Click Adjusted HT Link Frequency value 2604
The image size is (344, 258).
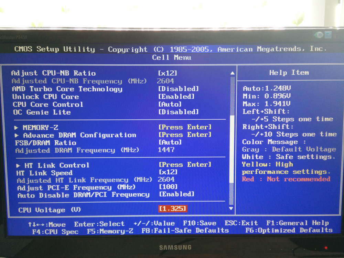[x=166, y=180]
